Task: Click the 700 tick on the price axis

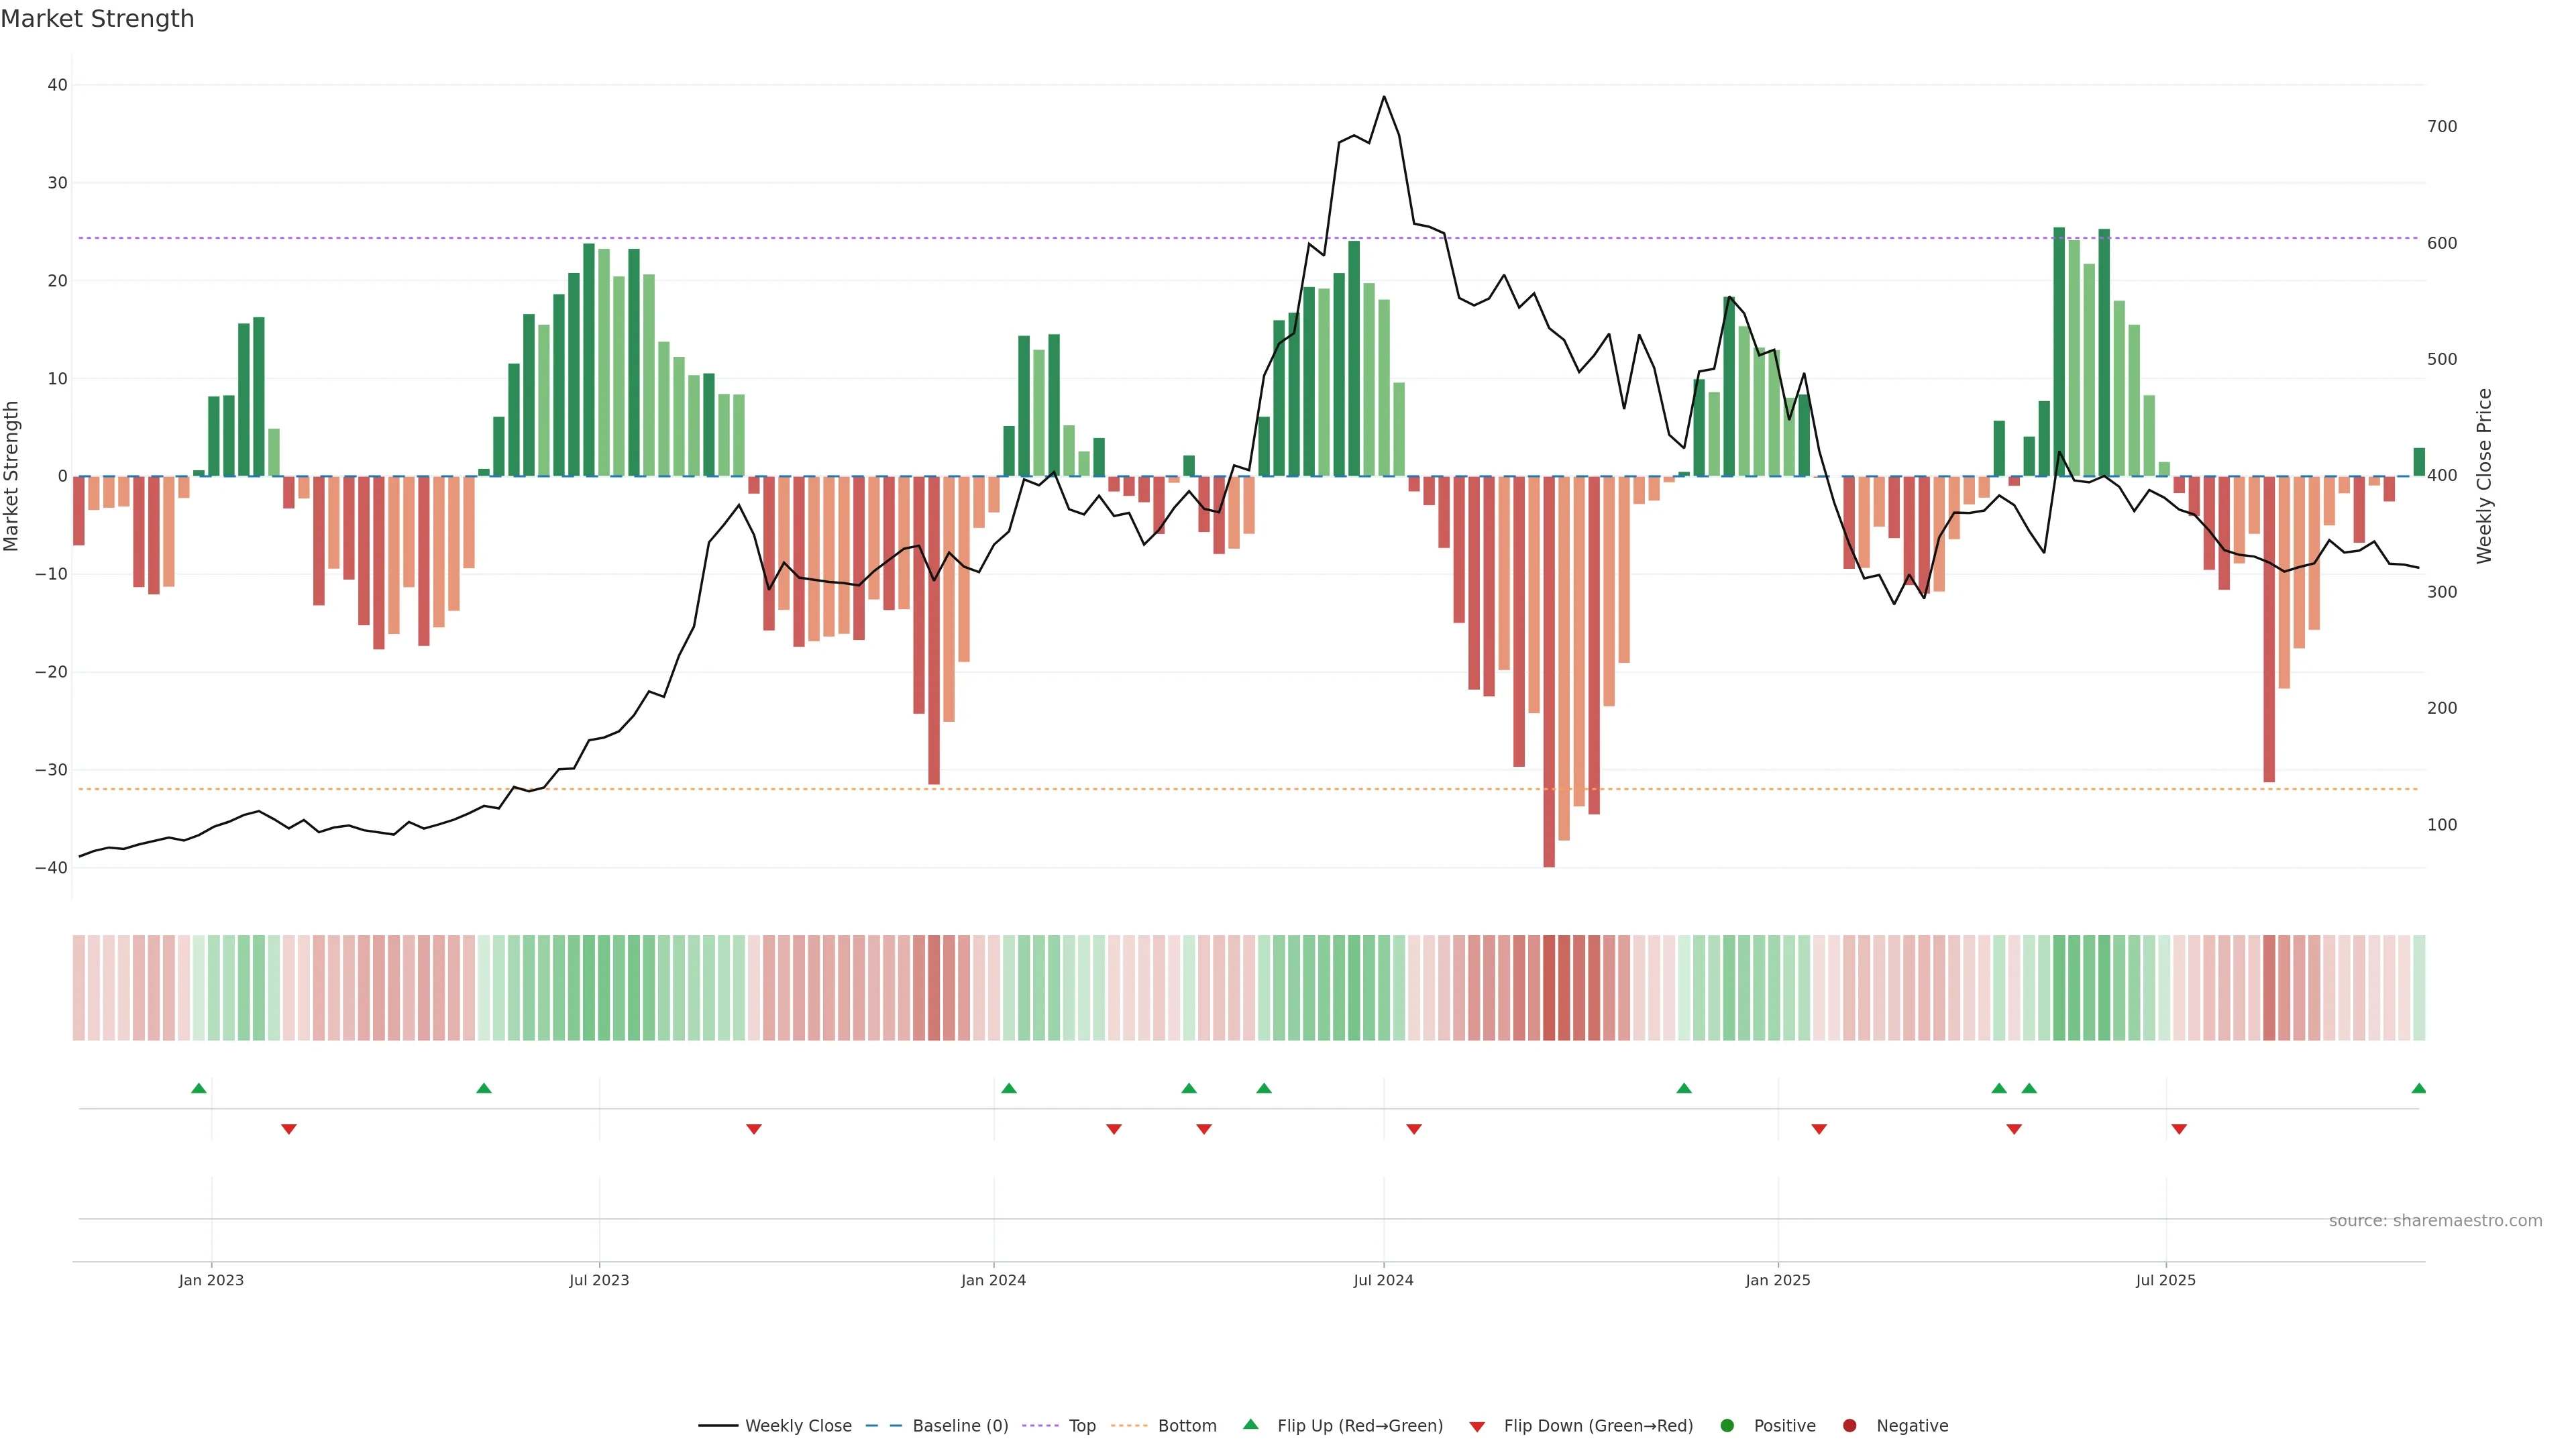Action: coord(2441,126)
